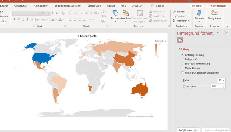231x132 pixels.
Task: Align text right
Action: pos(80,20)
